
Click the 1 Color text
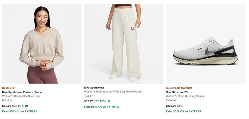pyautogui.click(x=88, y=96)
